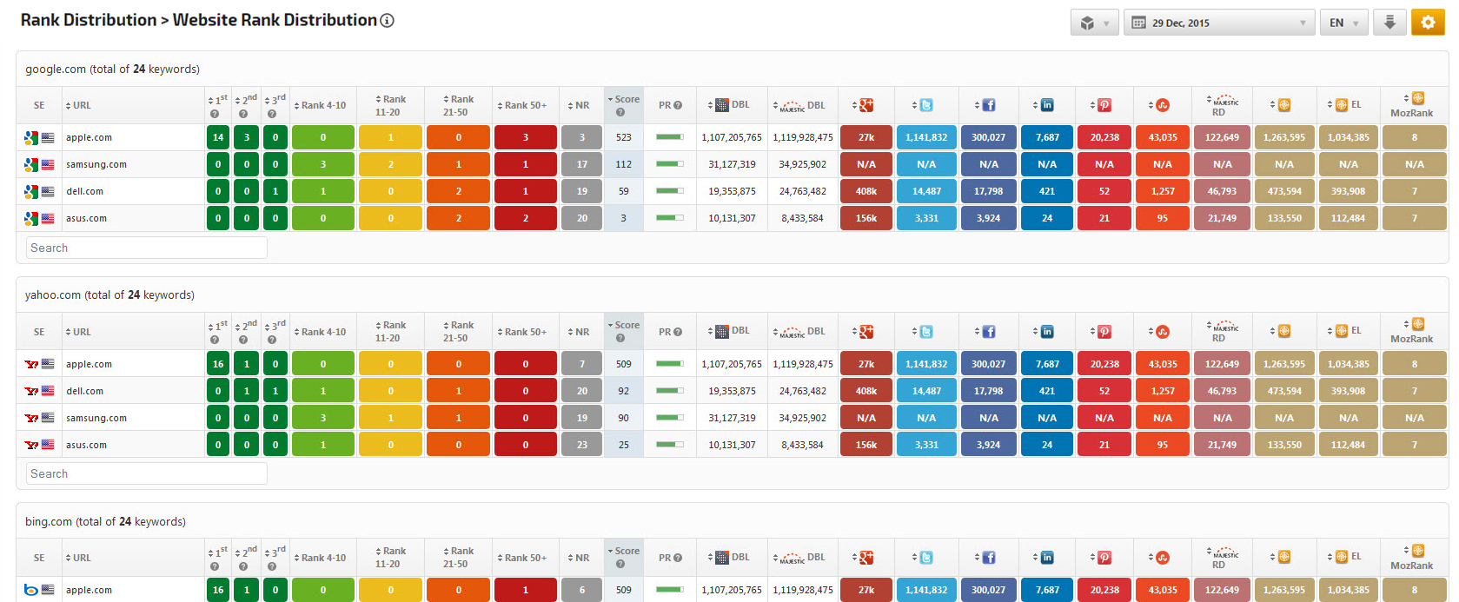Open the orange settings gear button
Image resolution: width=1459 pixels, height=602 pixels.
click(1428, 23)
